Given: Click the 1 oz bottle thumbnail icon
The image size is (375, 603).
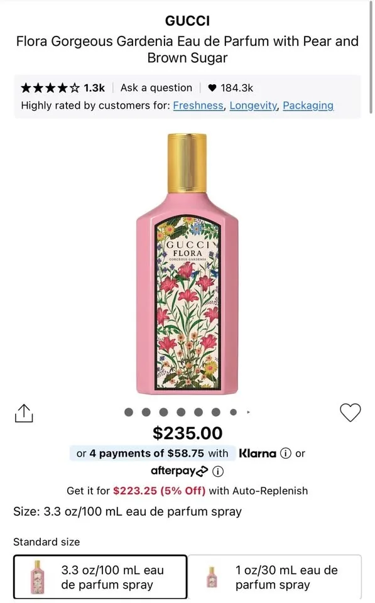Looking at the screenshot, I should (x=214, y=577).
